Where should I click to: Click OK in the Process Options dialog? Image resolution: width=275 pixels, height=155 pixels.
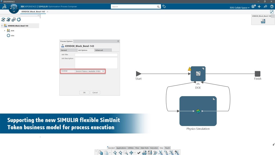pos(84,93)
